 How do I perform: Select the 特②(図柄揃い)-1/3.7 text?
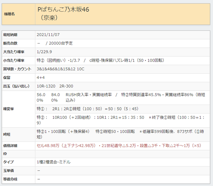pos(58,60)
